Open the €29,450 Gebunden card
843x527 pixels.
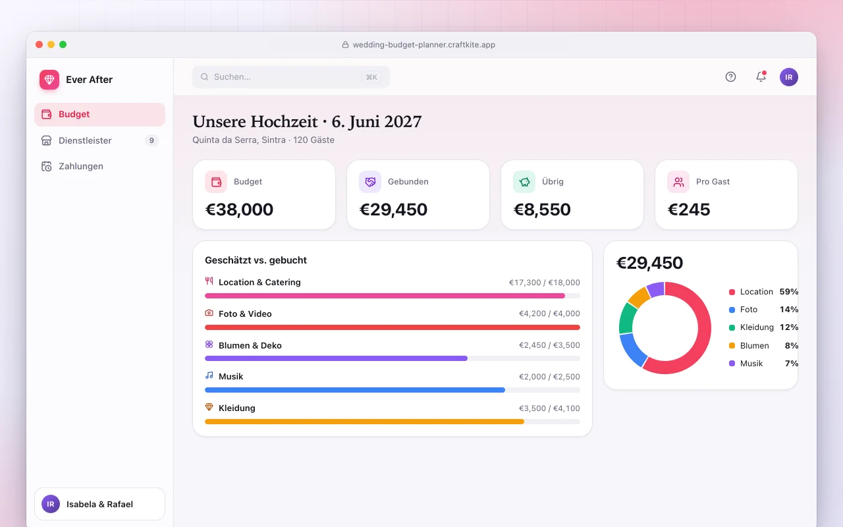pyautogui.click(x=418, y=195)
